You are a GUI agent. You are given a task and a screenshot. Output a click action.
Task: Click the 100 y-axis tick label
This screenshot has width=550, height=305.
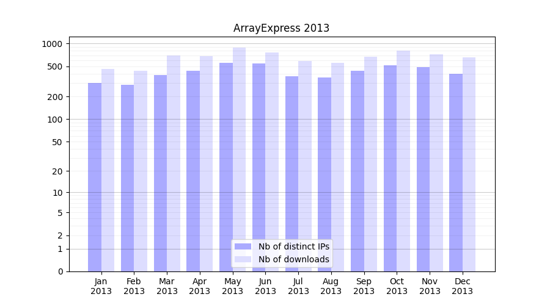pos(56,120)
